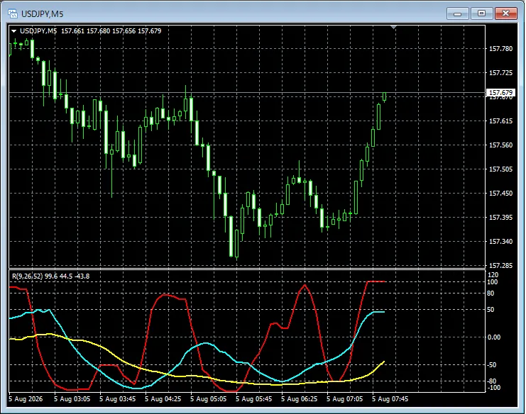The height and width of the screenshot is (414, 526).
Task: Click the 157.395 price scale label
Action: [x=500, y=218]
